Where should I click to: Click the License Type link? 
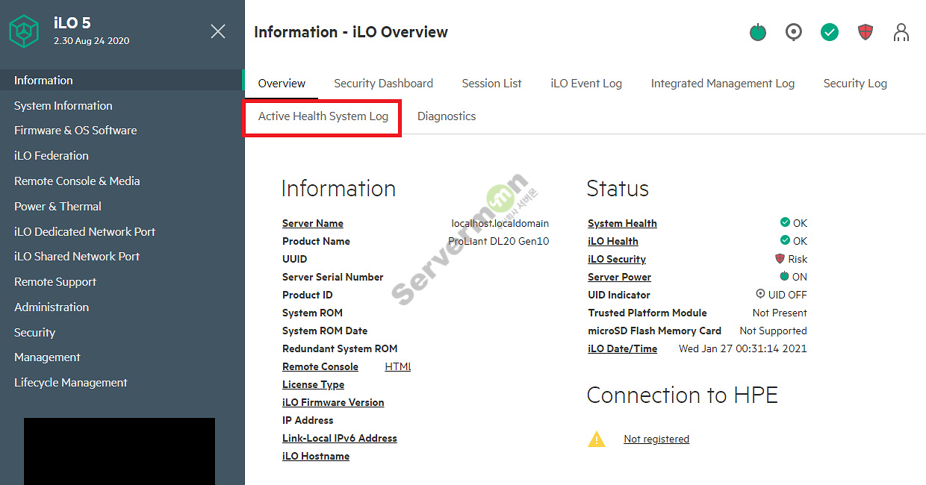click(313, 384)
